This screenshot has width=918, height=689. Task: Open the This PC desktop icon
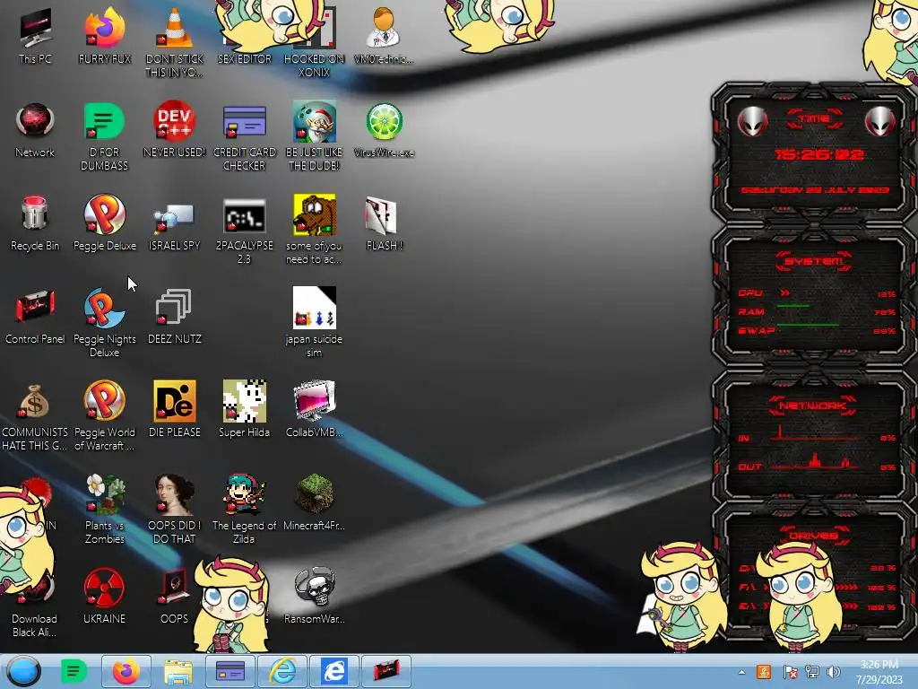(35, 36)
